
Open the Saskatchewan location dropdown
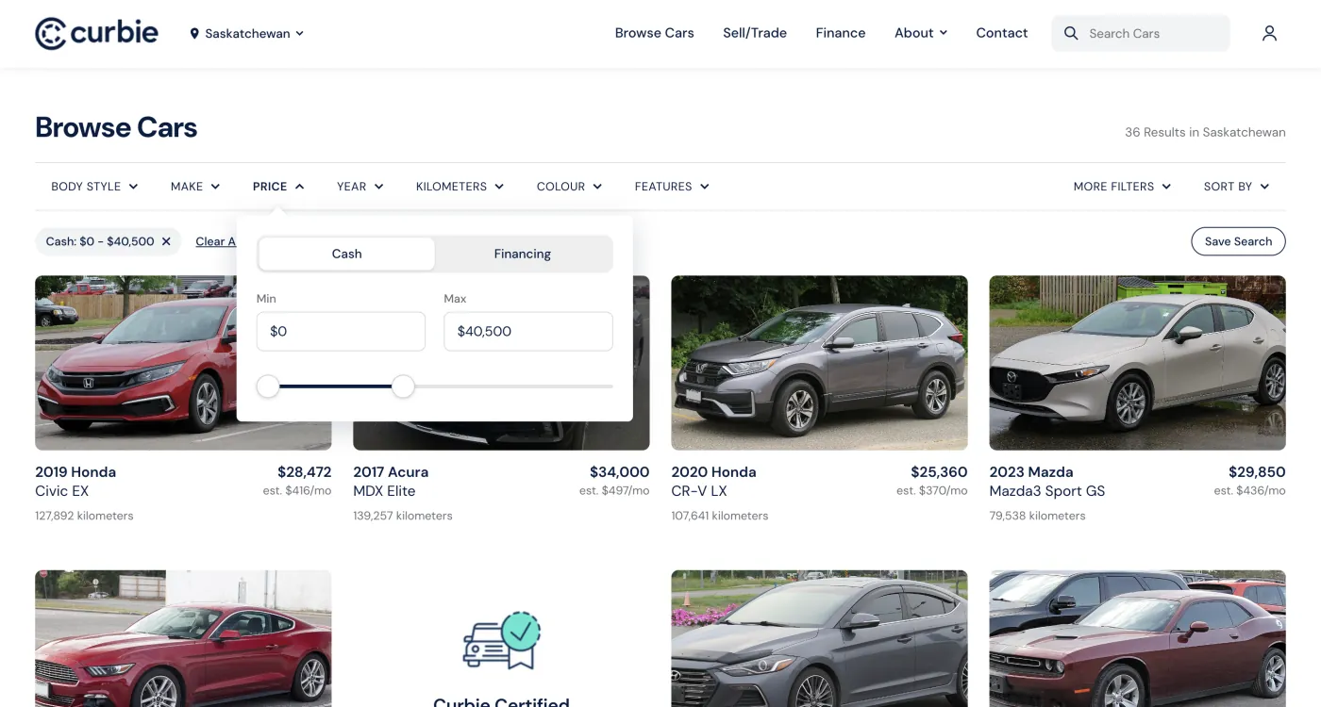pos(247,33)
